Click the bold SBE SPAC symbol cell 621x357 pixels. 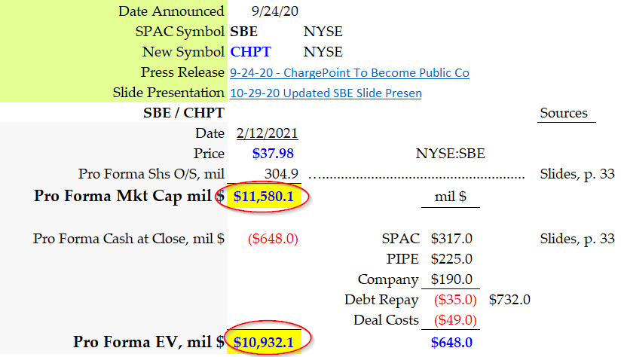244,32
